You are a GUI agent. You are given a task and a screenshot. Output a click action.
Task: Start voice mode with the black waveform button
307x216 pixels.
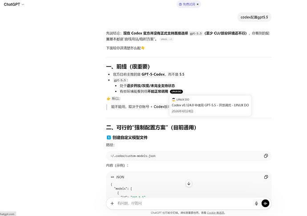[x=265, y=204]
